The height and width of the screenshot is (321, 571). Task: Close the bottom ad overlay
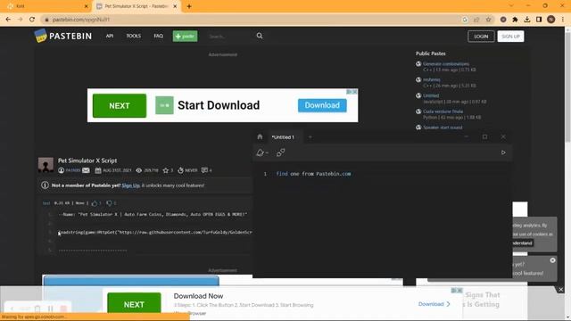pos(561,289)
